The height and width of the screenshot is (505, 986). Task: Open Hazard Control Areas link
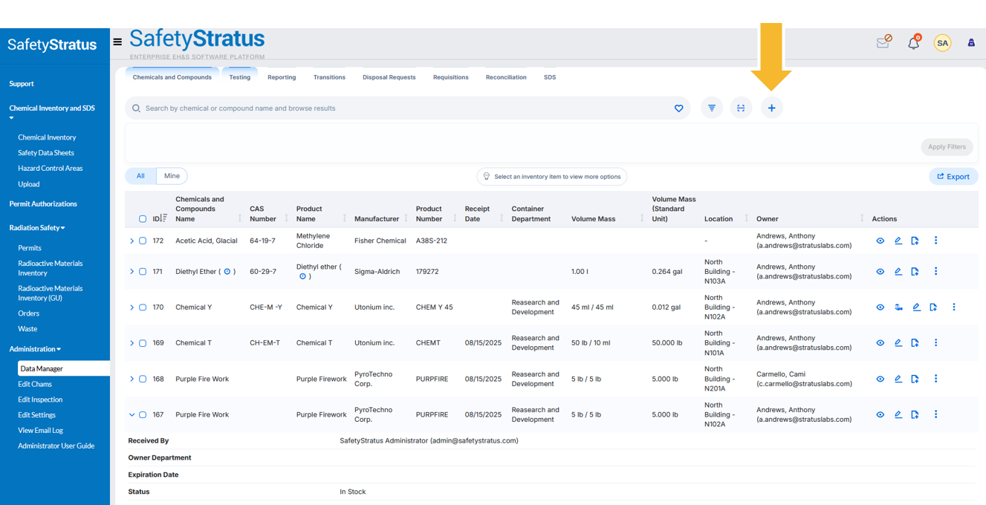(51, 169)
